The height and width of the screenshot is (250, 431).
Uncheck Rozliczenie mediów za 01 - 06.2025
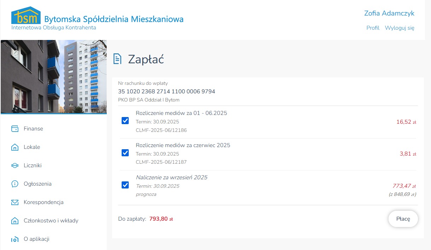(125, 121)
